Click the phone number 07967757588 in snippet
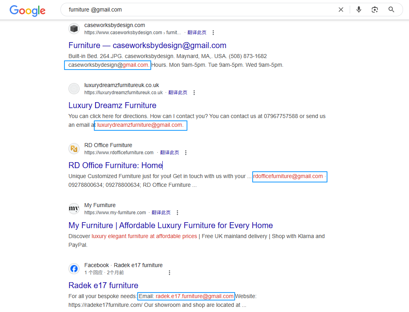 [280, 116]
